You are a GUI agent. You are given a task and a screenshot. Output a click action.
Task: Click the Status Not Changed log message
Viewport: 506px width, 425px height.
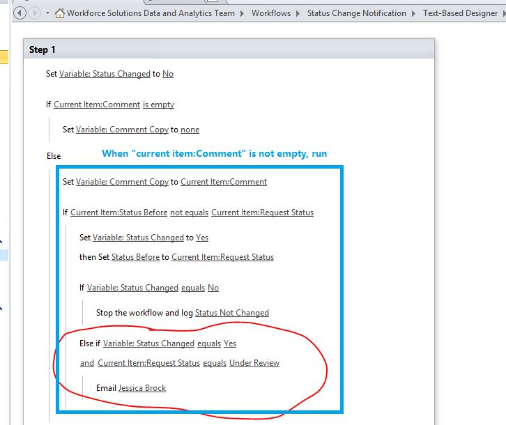point(232,313)
